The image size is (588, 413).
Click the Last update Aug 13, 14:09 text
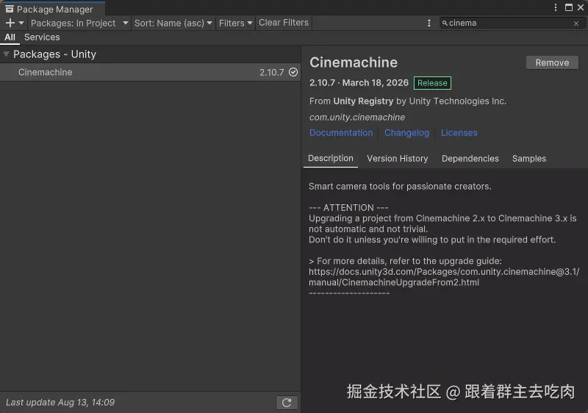60,403
